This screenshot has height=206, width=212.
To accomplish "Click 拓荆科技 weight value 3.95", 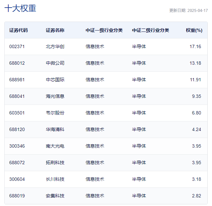I will point(196,163).
